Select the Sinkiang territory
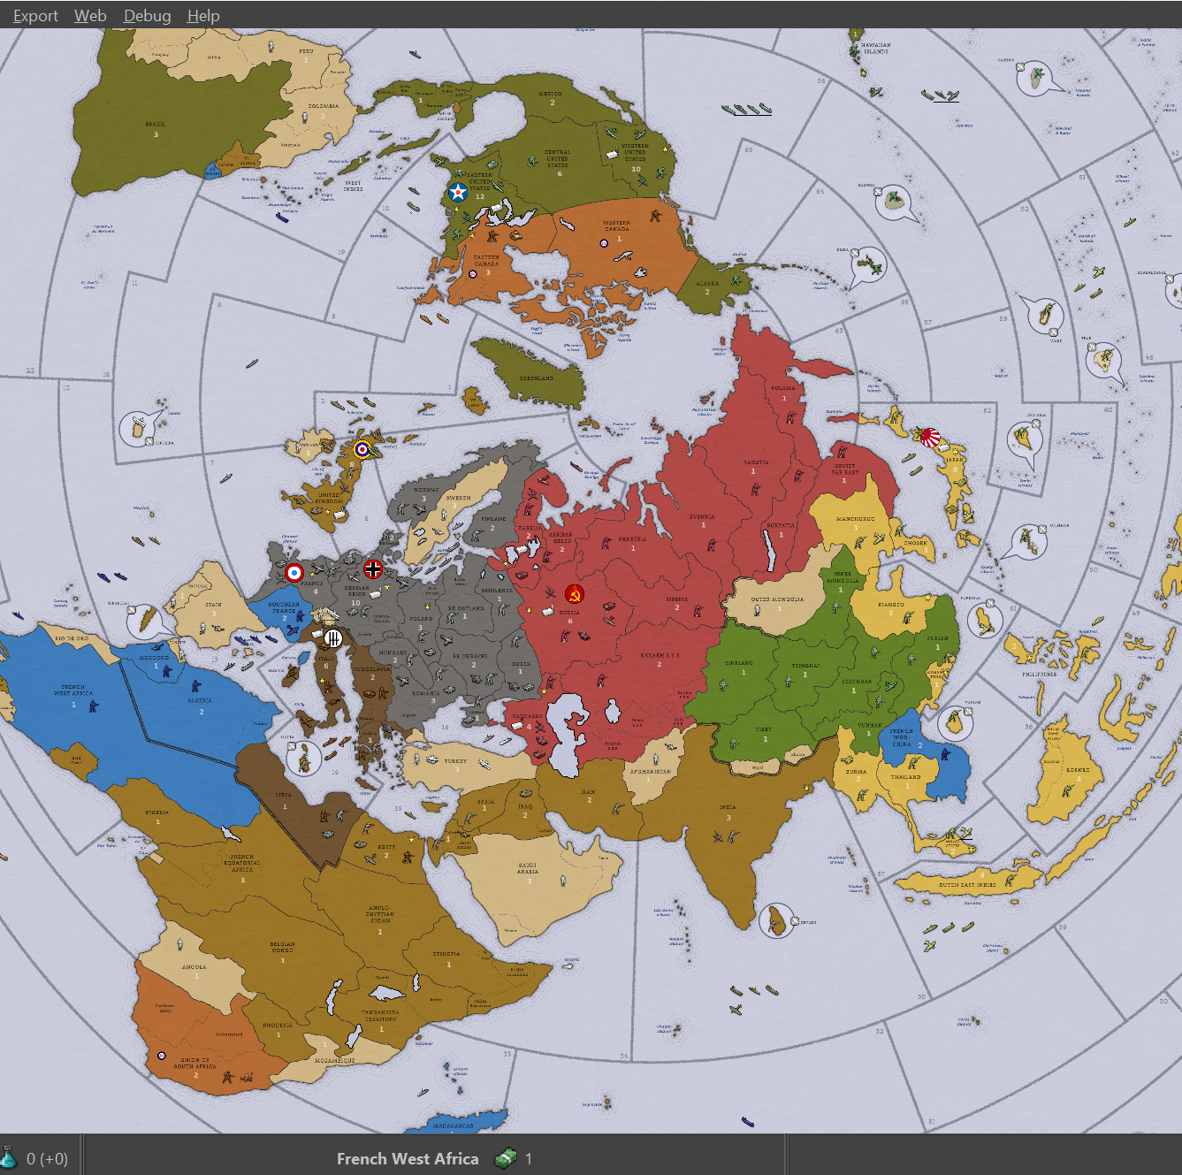 (x=739, y=663)
